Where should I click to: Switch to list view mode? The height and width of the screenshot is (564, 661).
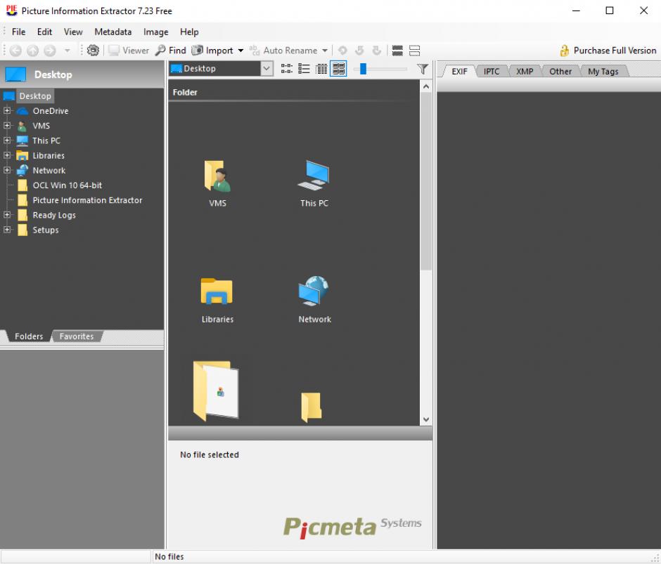tap(304, 69)
